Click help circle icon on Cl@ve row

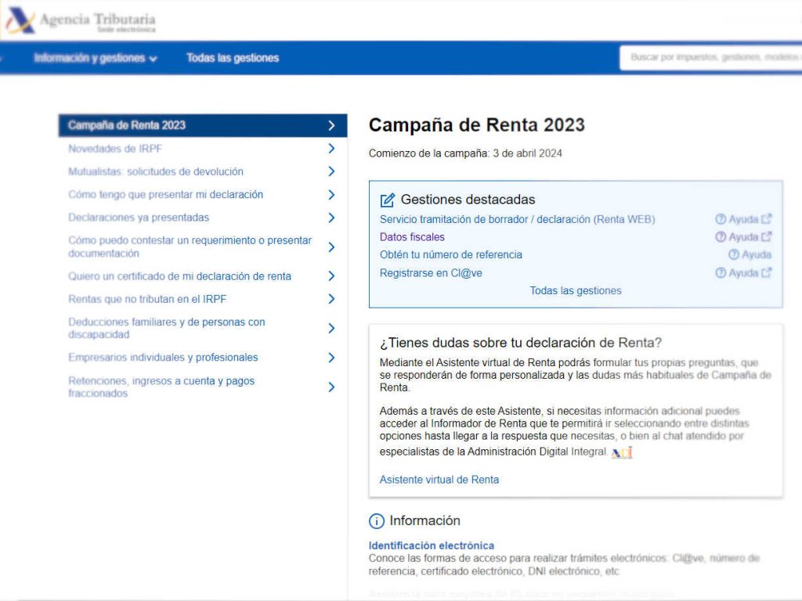pyautogui.click(x=721, y=273)
